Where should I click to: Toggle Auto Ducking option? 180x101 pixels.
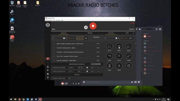[x=96, y=64]
